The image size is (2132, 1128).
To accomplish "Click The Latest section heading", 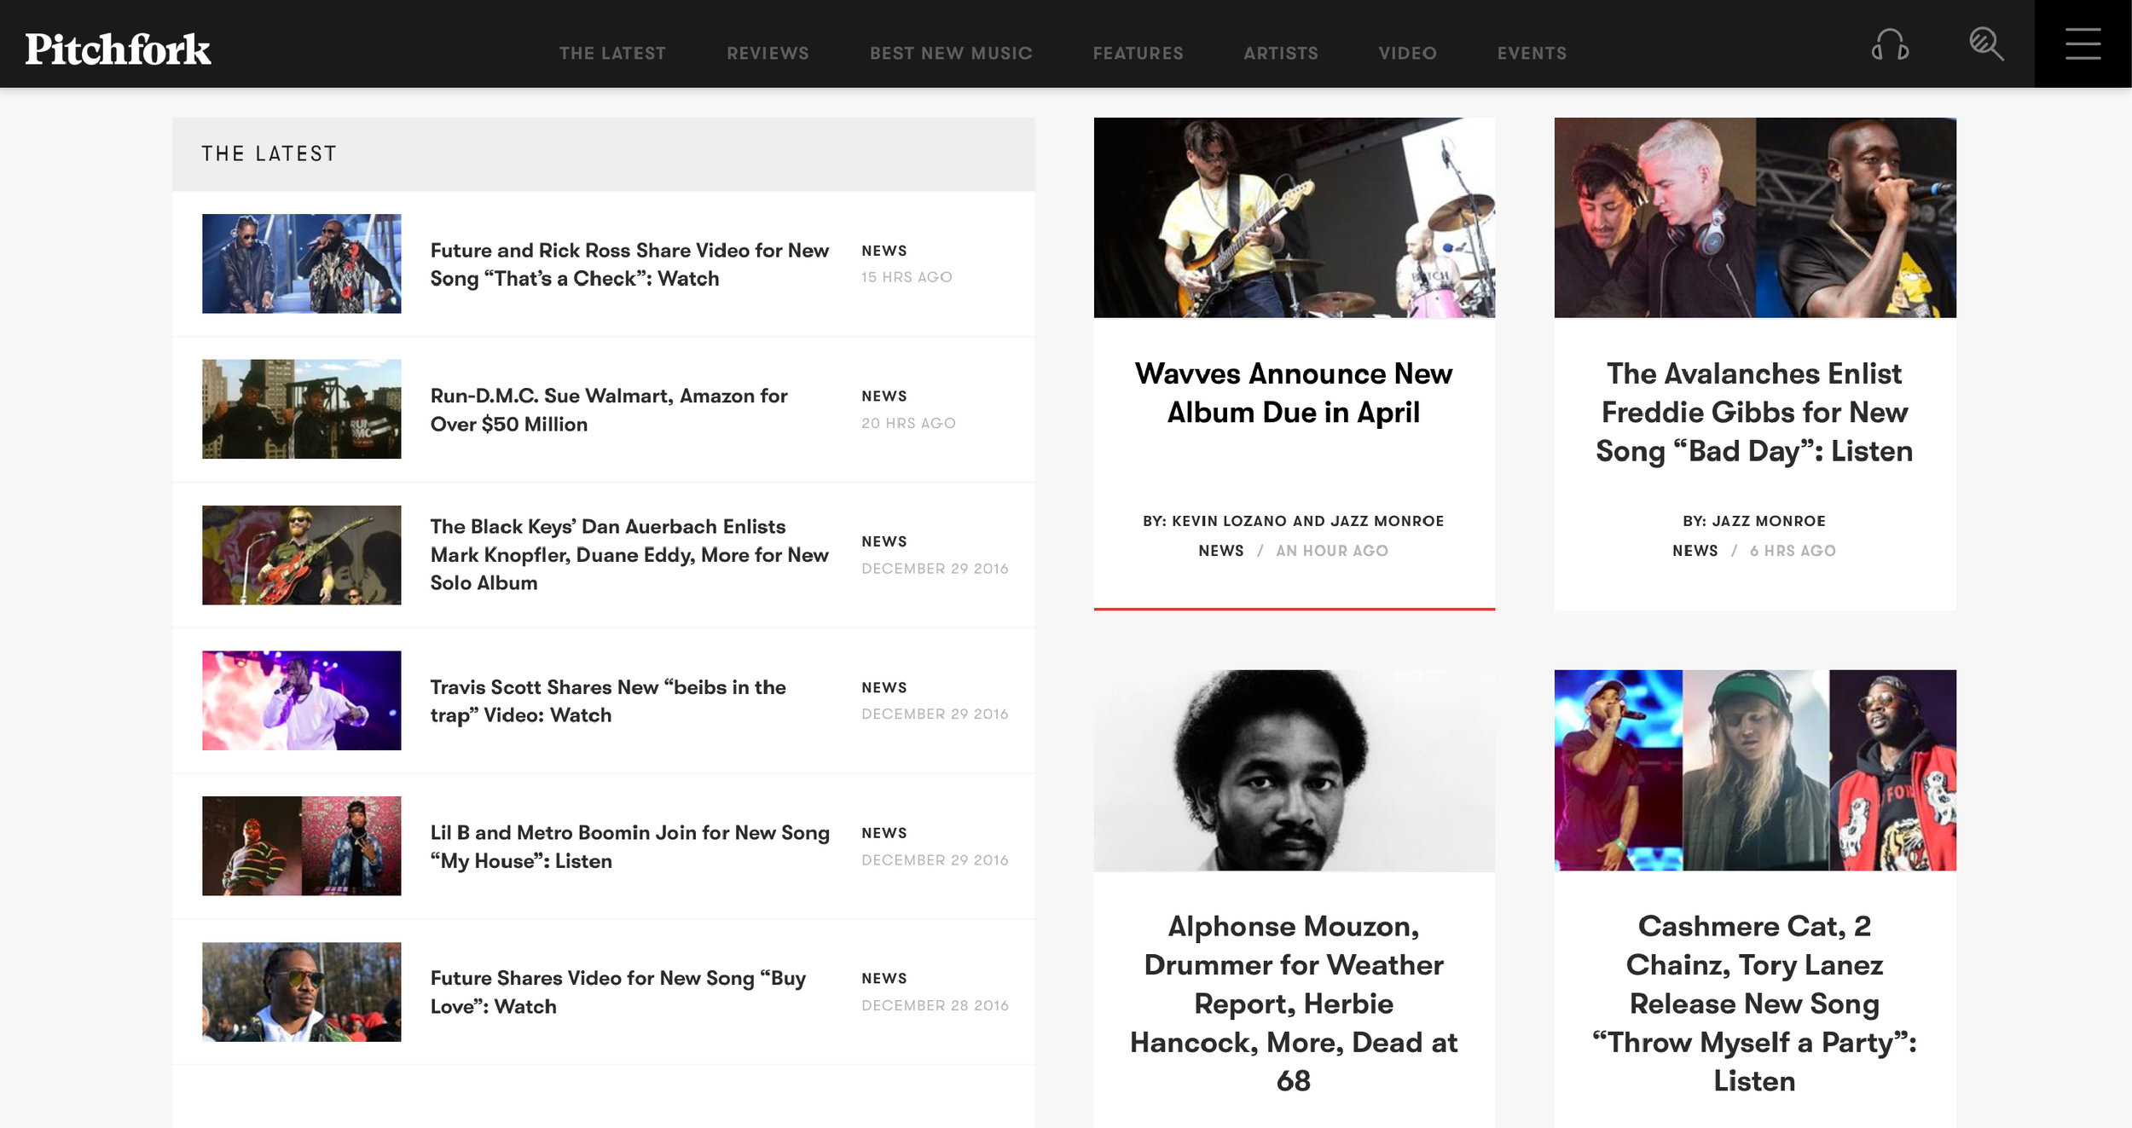I will pyautogui.click(x=269, y=154).
